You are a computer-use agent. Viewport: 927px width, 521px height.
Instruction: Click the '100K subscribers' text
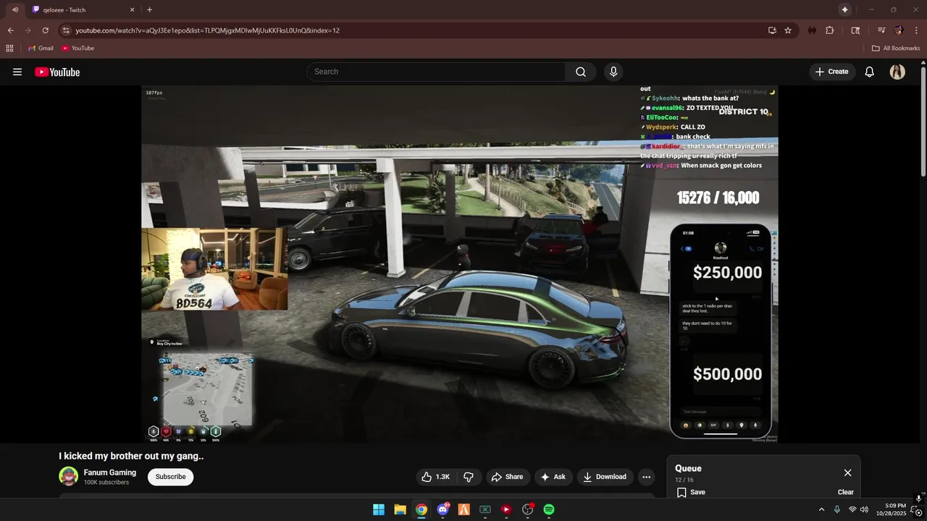pos(106,483)
